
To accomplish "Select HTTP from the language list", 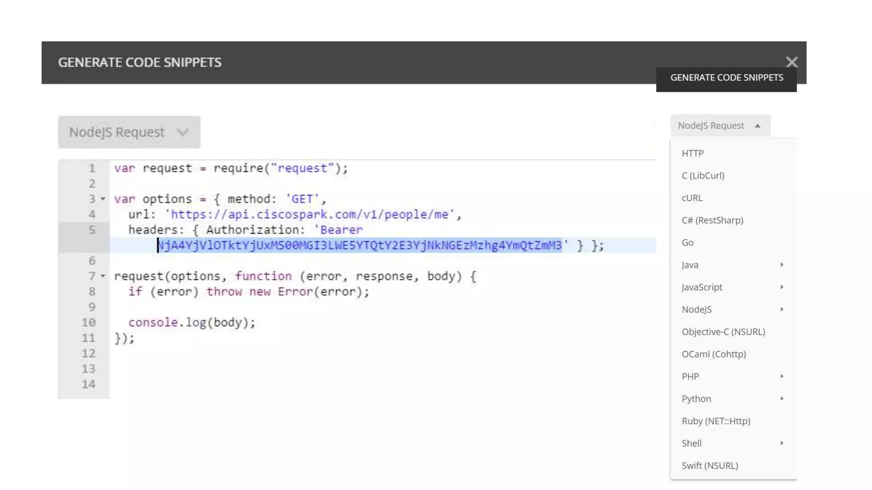I will click(692, 153).
